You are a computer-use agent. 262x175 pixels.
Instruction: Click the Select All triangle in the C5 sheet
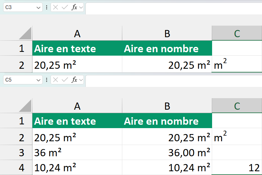(25, 106)
